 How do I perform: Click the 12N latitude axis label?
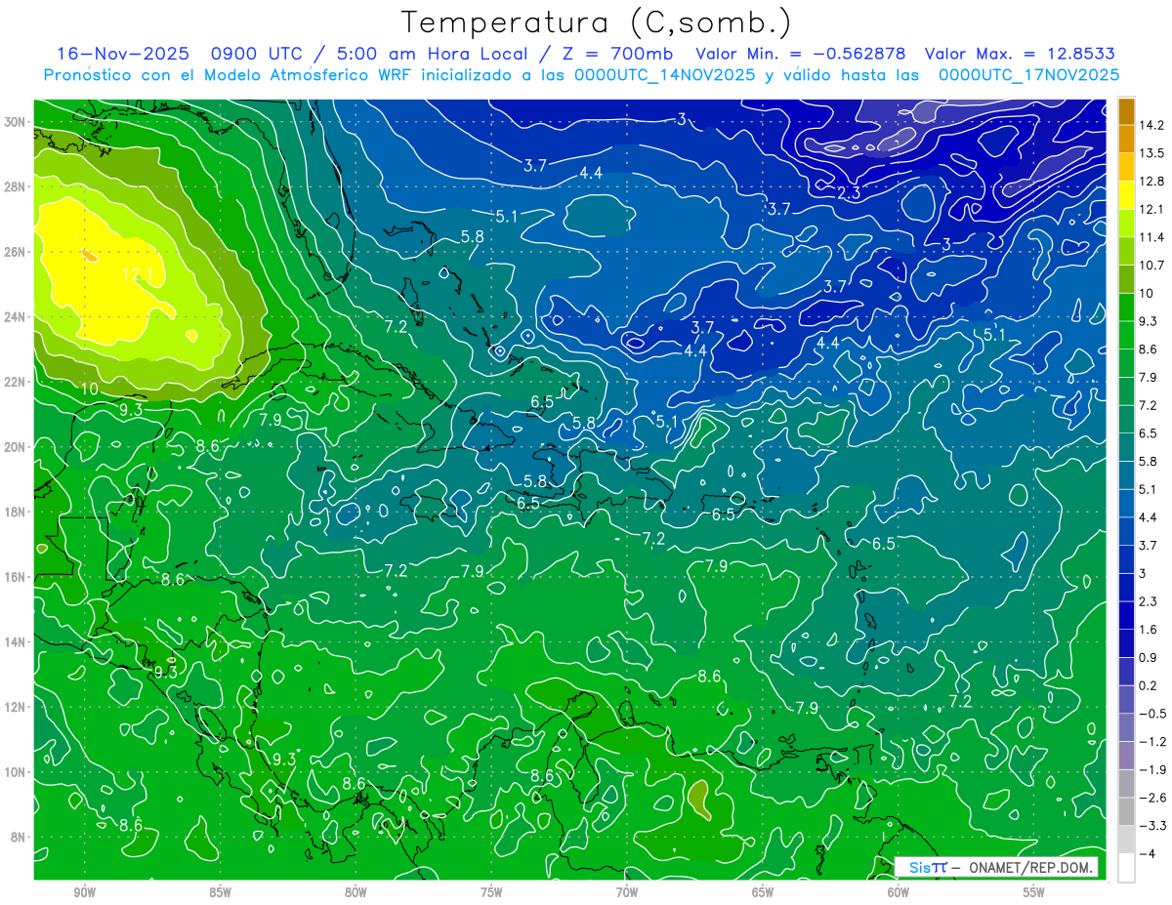(x=16, y=707)
